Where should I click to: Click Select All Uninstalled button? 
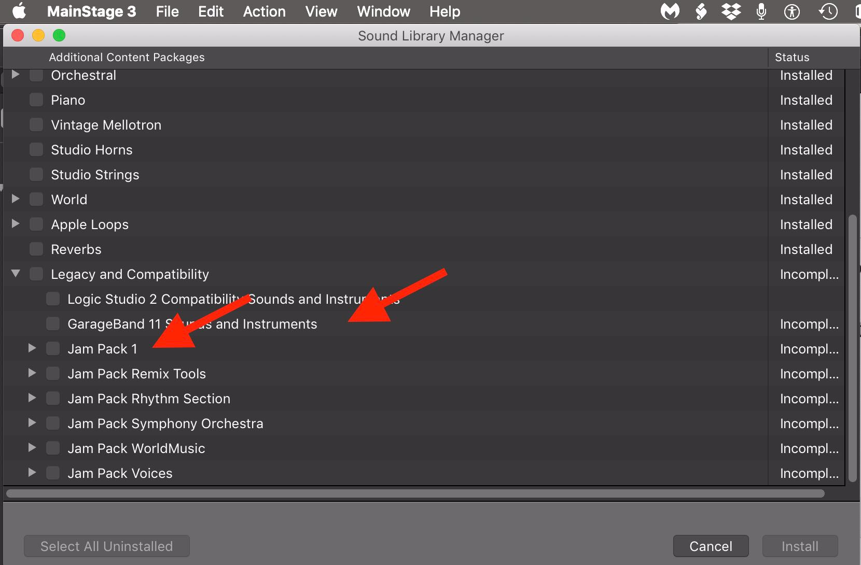[x=106, y=546]
